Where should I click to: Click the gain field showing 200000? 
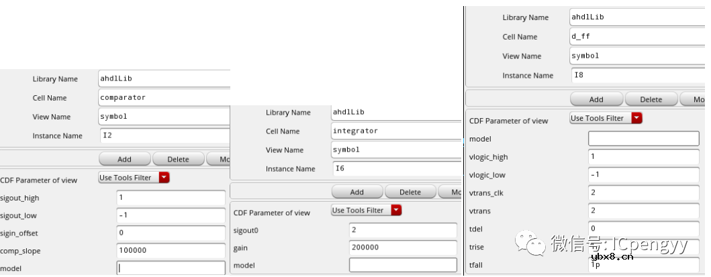click(403, 247)
